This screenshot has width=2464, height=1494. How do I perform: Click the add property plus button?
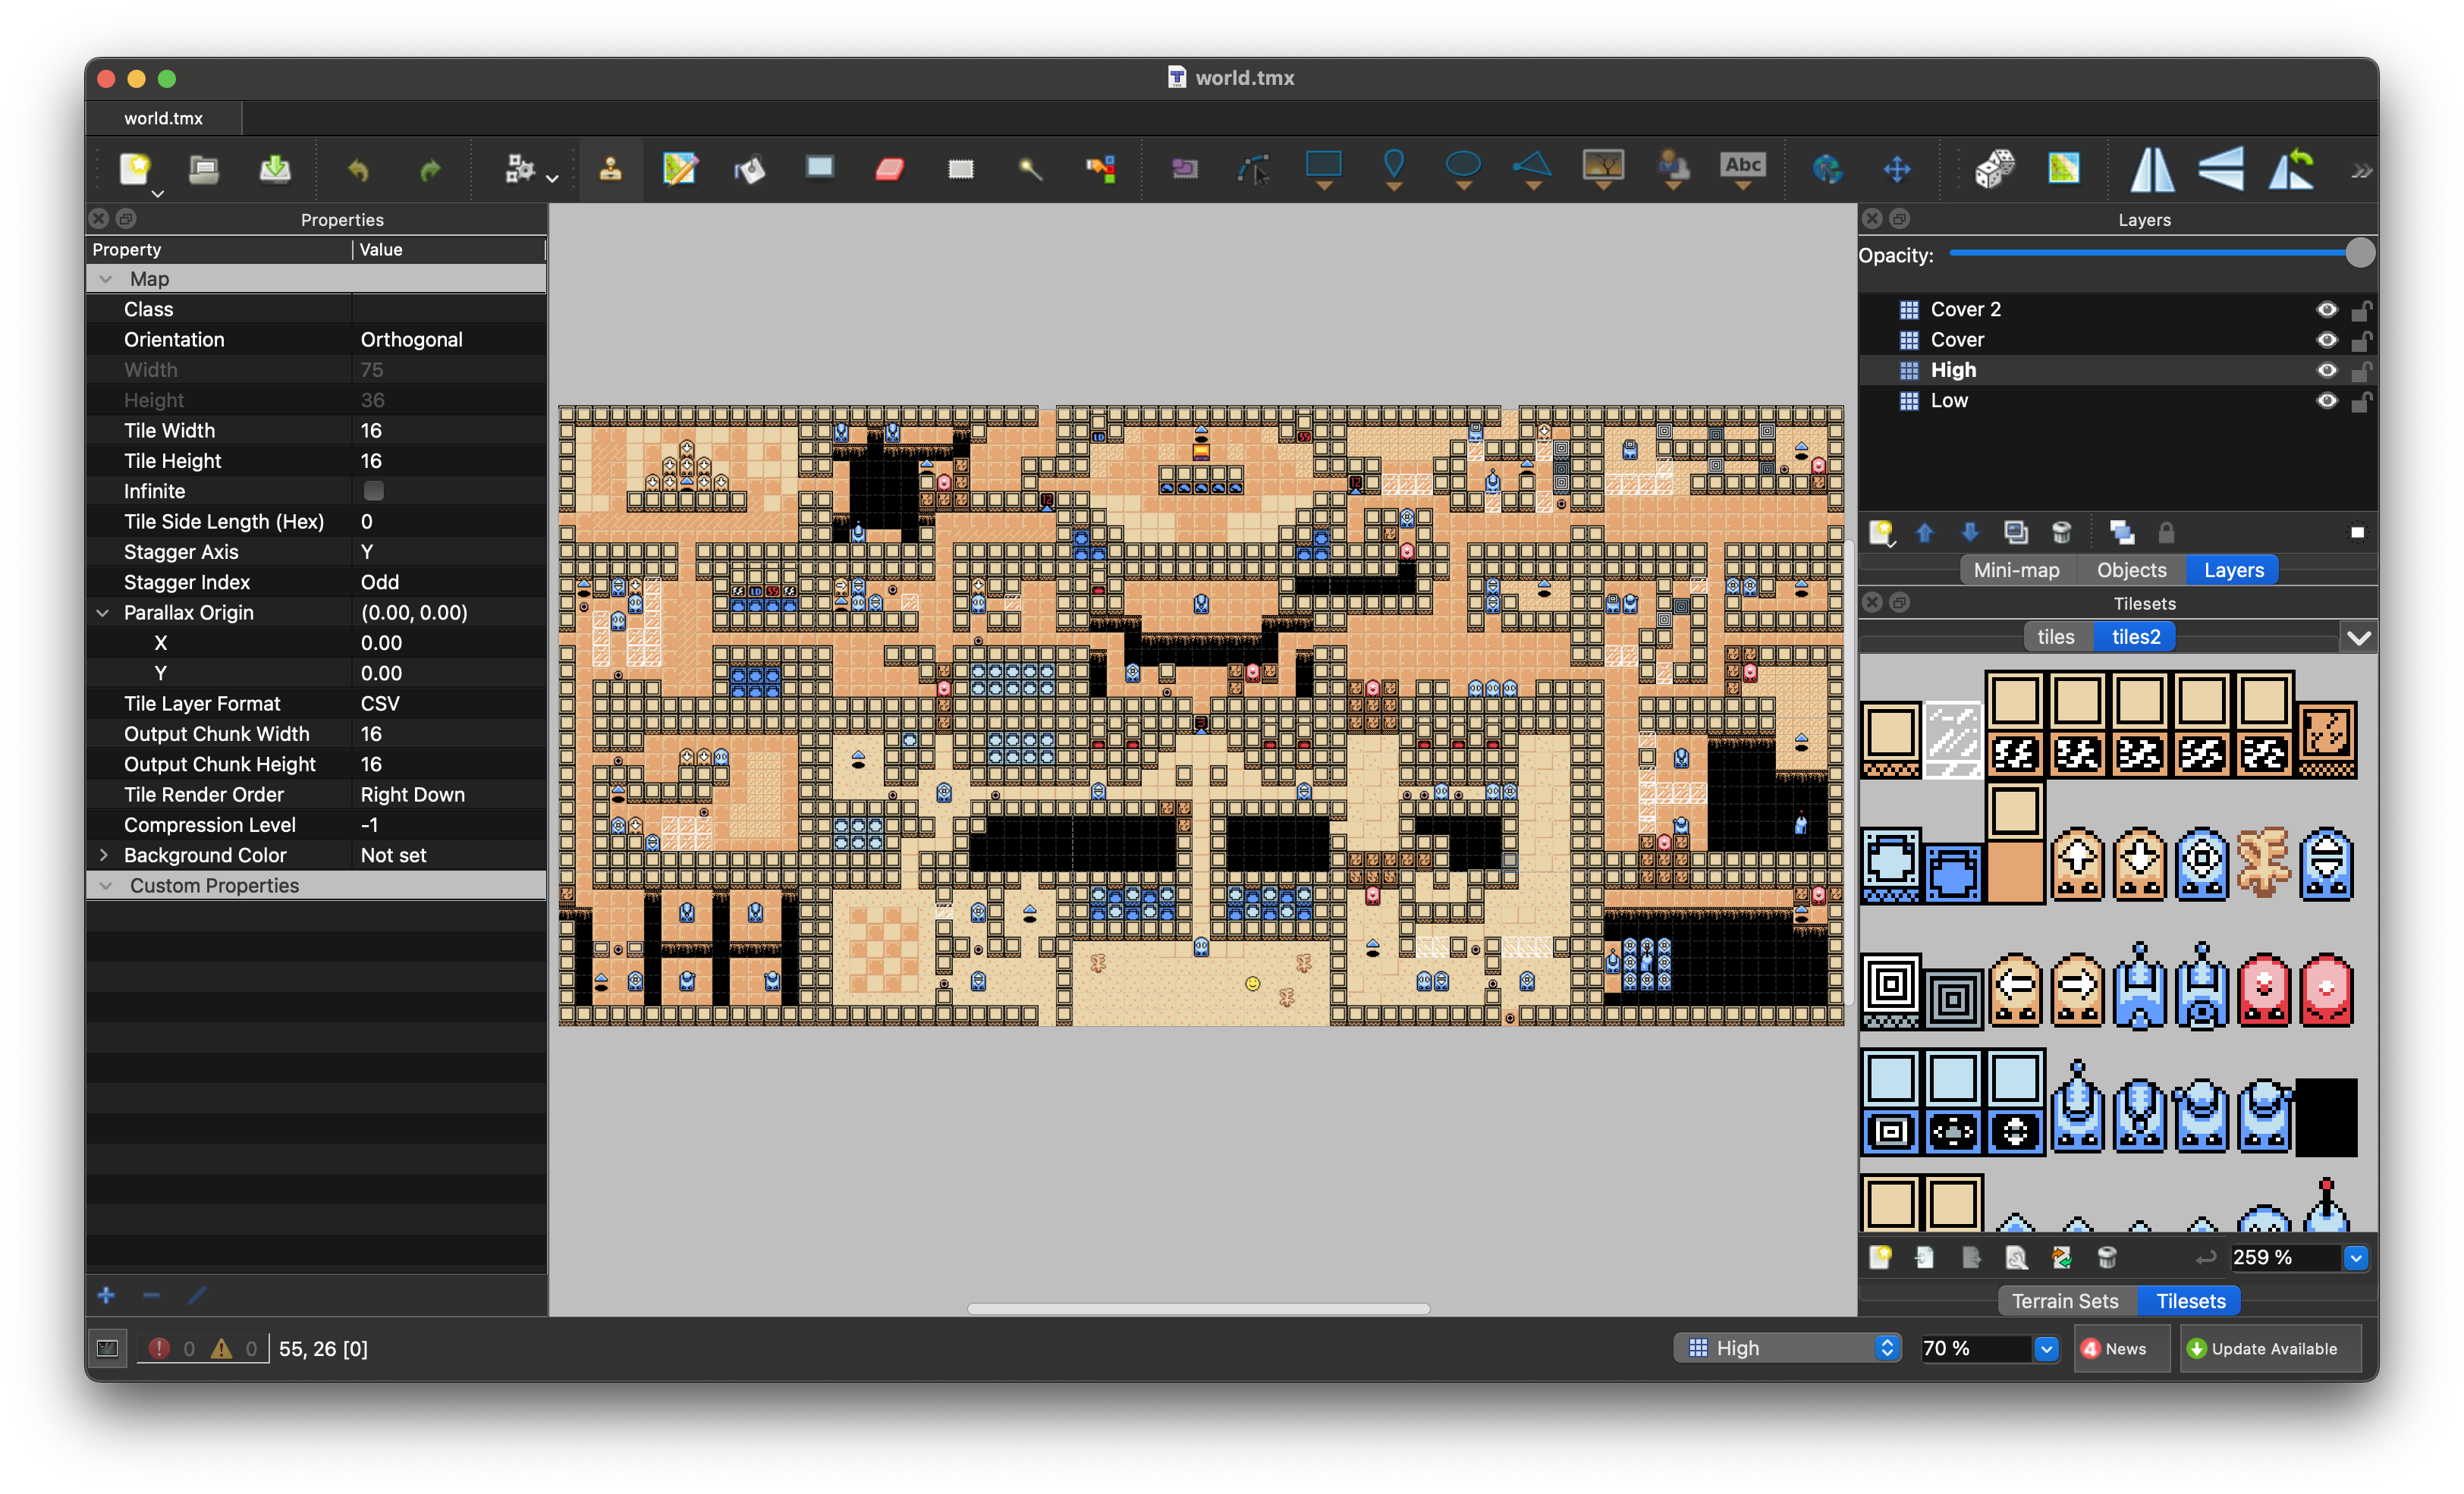[106, 1295]
